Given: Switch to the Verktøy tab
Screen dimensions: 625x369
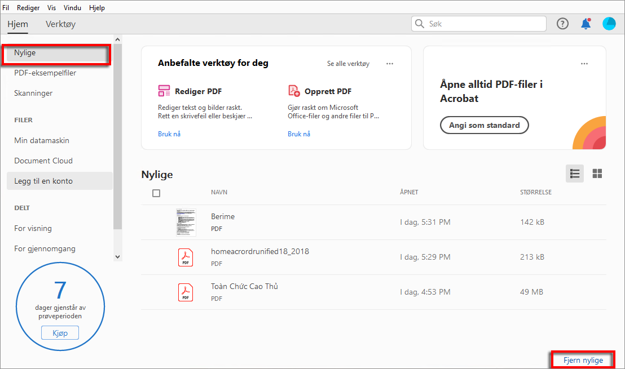Looking at the screenshot, I should 60,24.
